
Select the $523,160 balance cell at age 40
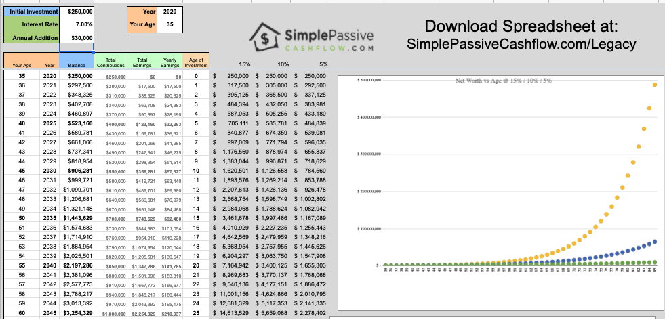click(x=77, y=124)
